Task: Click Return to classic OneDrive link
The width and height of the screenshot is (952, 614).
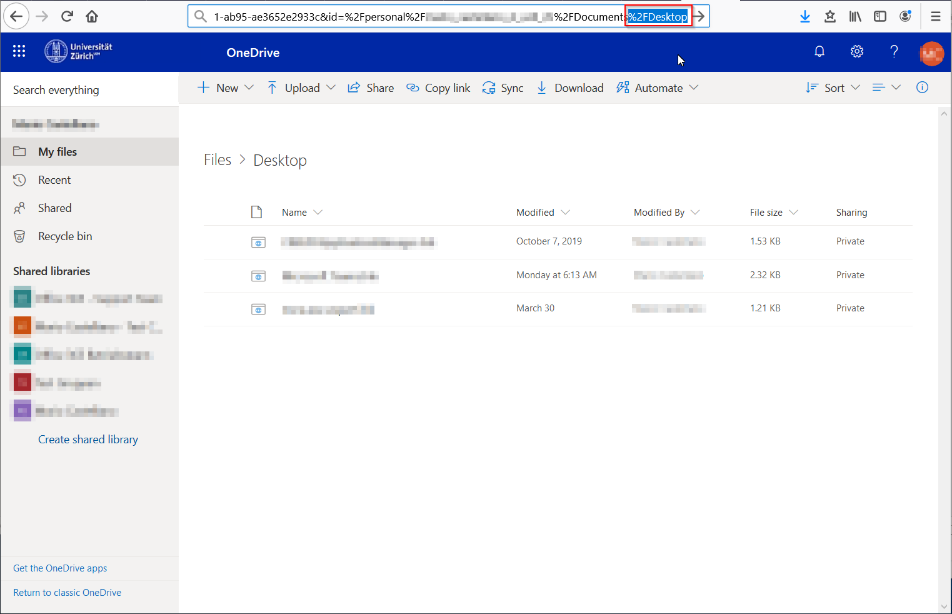Action: click(67, 593)
